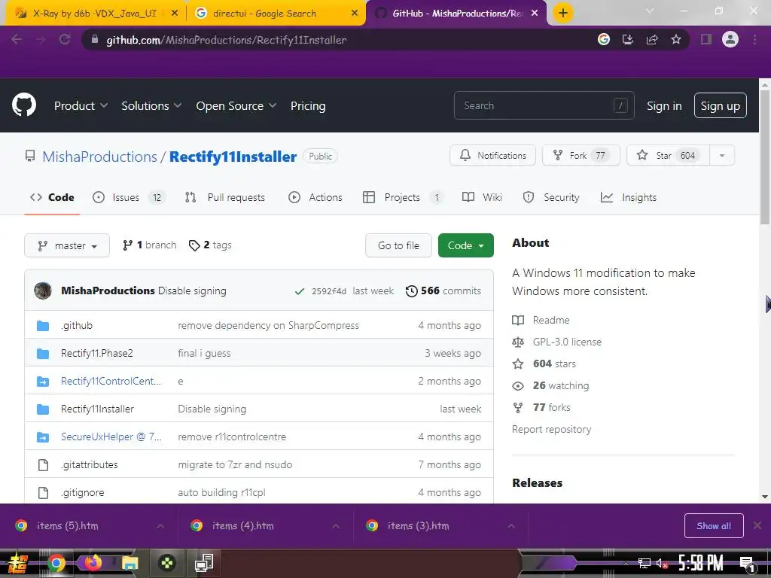Switch to the Pull requests tab
This screenshot has width=771, height=578.
click(x=224, y=197)
